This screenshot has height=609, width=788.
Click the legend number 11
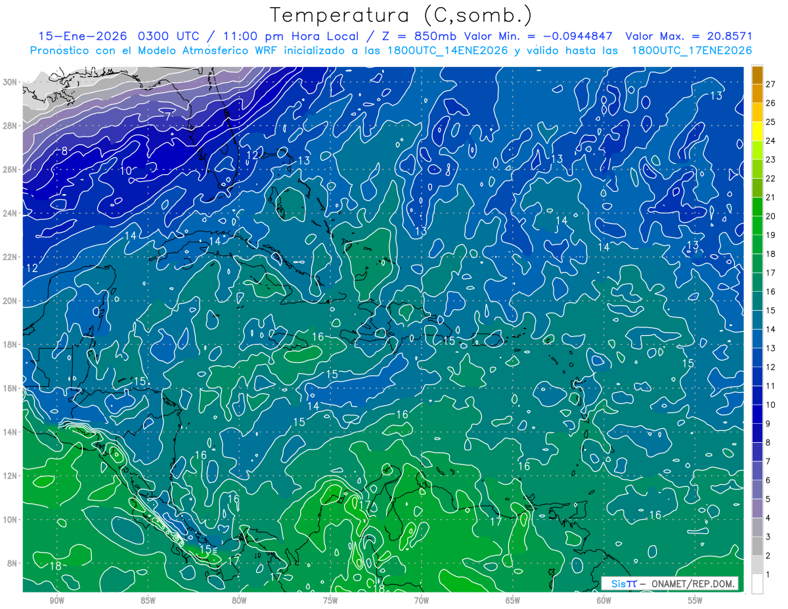[x=770, y=386]
